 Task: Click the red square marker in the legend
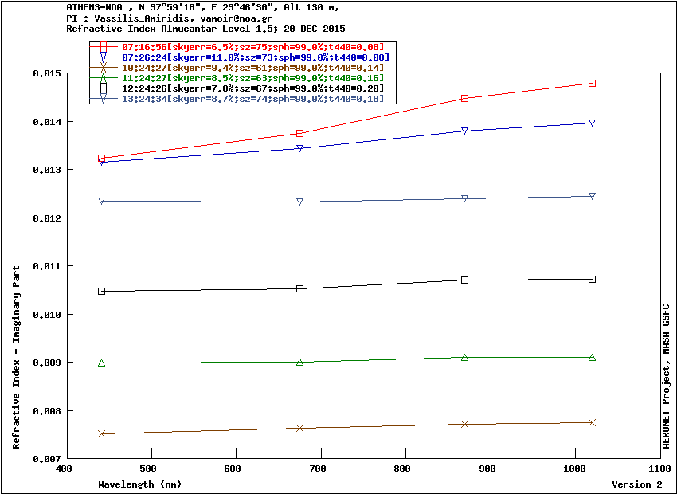point(104,47)
